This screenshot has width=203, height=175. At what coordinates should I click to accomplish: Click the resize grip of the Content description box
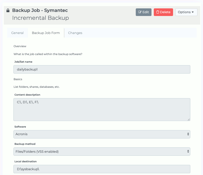tap(189, 119)
